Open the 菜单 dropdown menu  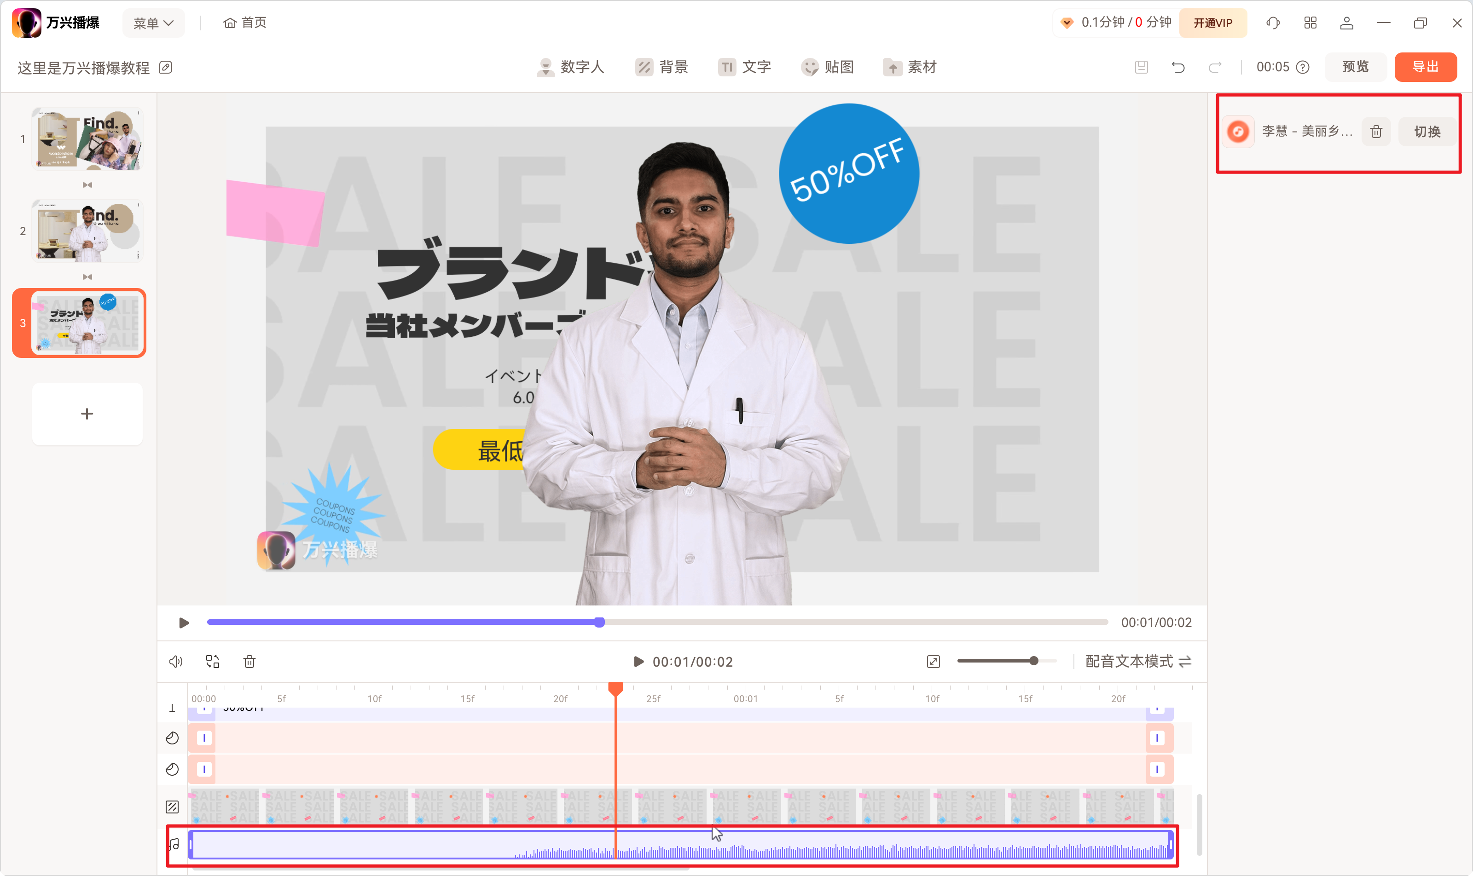point(153,23)
